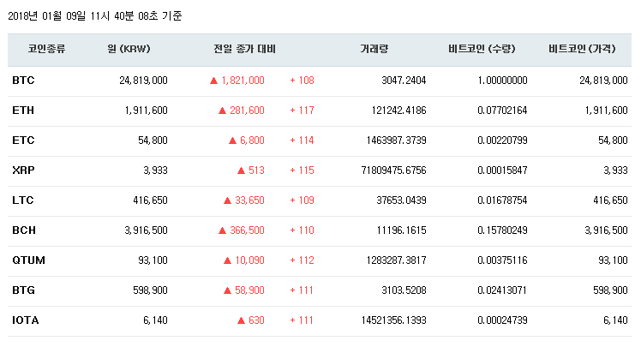Click the red up-triangle in the ETH row

[x=222, y=111]
